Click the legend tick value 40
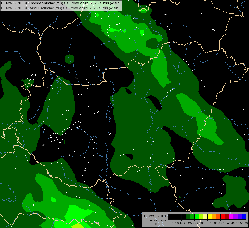The height and width of the screenshot is (228, 249). coord(229,223)
